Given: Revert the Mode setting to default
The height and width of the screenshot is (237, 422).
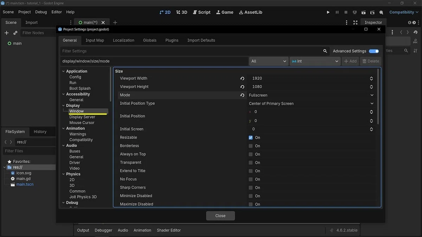Looking at the screenshot, I should point(242,95).
